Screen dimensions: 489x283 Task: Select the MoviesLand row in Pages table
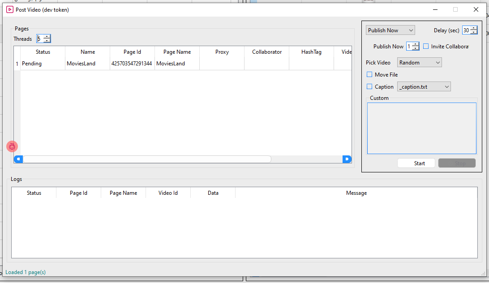coord(81,64)
